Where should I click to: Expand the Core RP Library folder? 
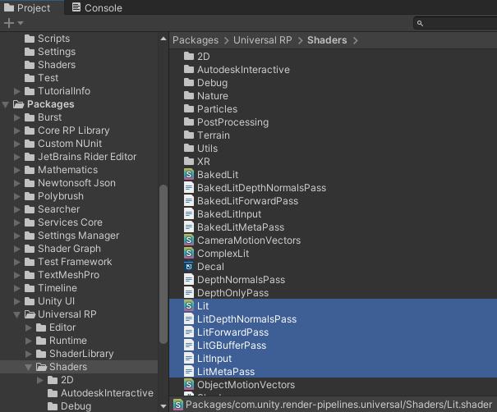17,130
